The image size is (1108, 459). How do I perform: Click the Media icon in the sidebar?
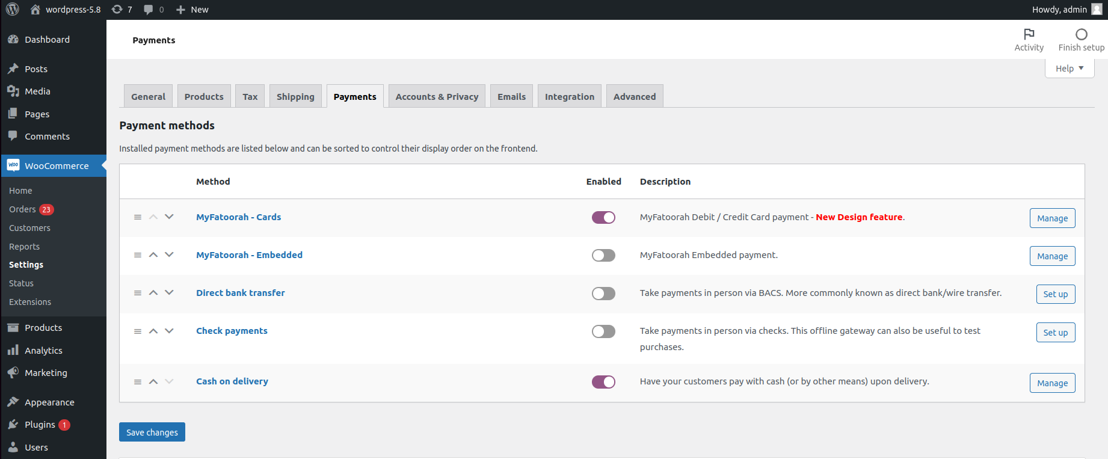click(13, 91)
